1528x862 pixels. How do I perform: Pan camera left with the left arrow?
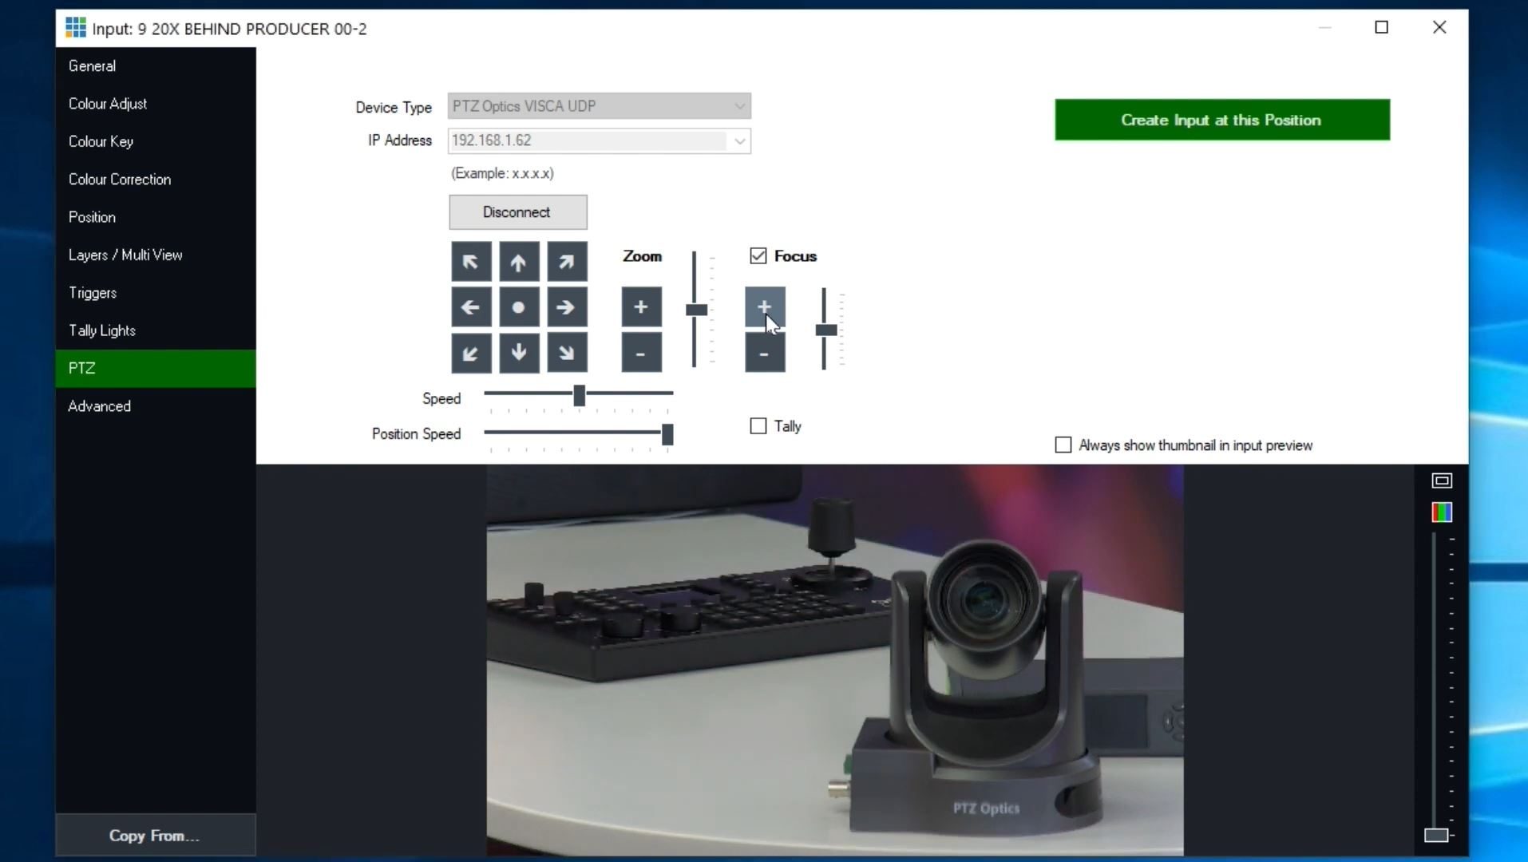[471, 307]
